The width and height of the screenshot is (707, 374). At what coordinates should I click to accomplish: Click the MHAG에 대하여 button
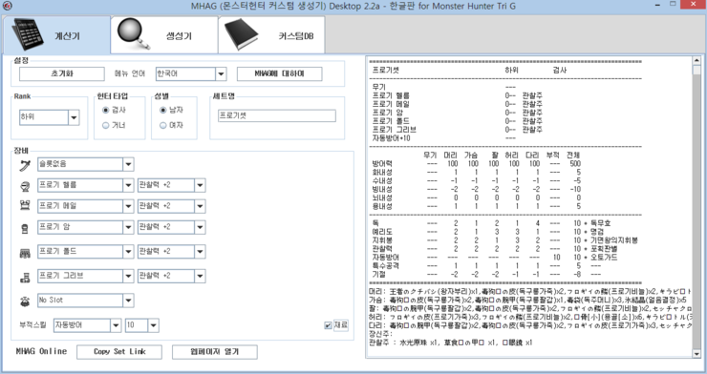[280, 73]
